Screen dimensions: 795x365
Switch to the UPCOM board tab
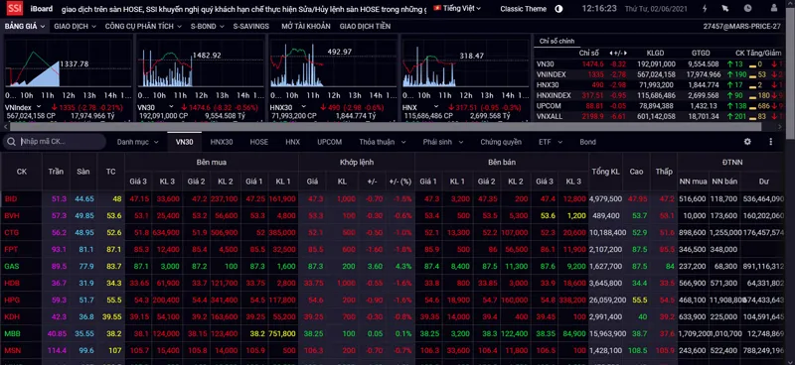(330, 142)
